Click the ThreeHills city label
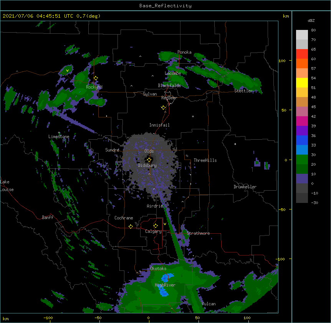Viewport: 331px width, 323px height. click(x=205, y=160)
